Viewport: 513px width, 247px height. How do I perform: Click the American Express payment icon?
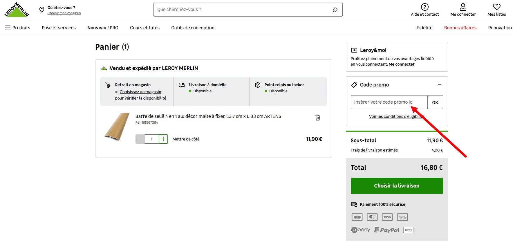[402, 217]
